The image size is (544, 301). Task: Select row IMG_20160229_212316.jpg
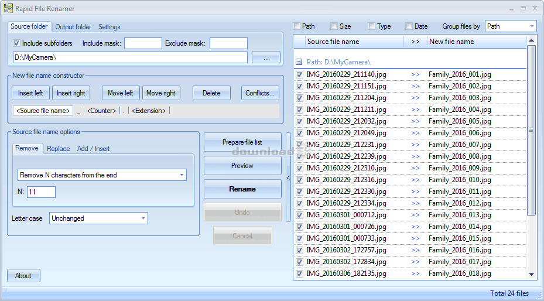[x=410, y=180]
